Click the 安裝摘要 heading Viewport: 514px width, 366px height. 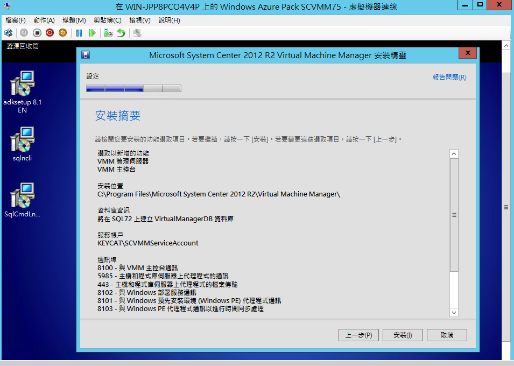[118, 116]
